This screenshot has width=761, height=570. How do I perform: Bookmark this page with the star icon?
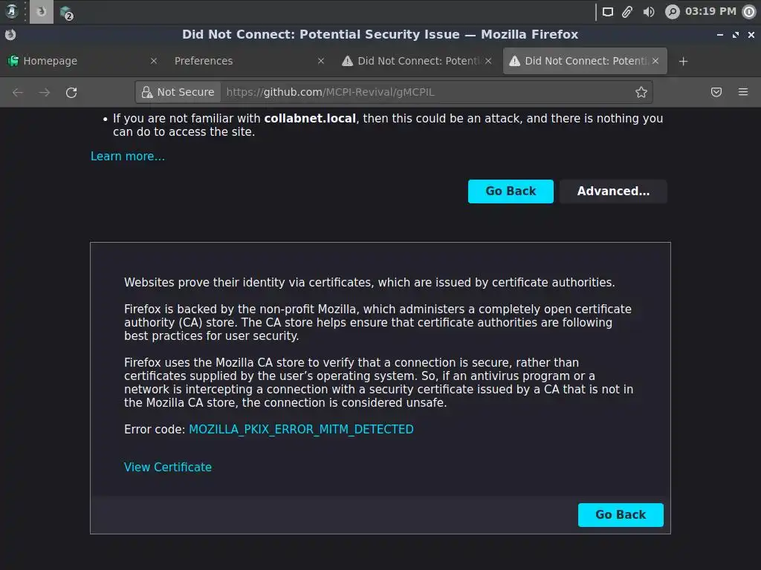point(641,92)
